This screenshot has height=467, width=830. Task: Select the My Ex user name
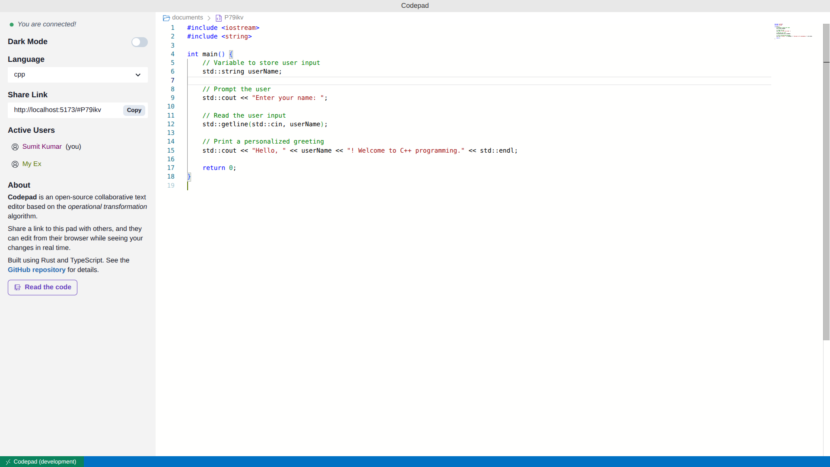(32, 164)
